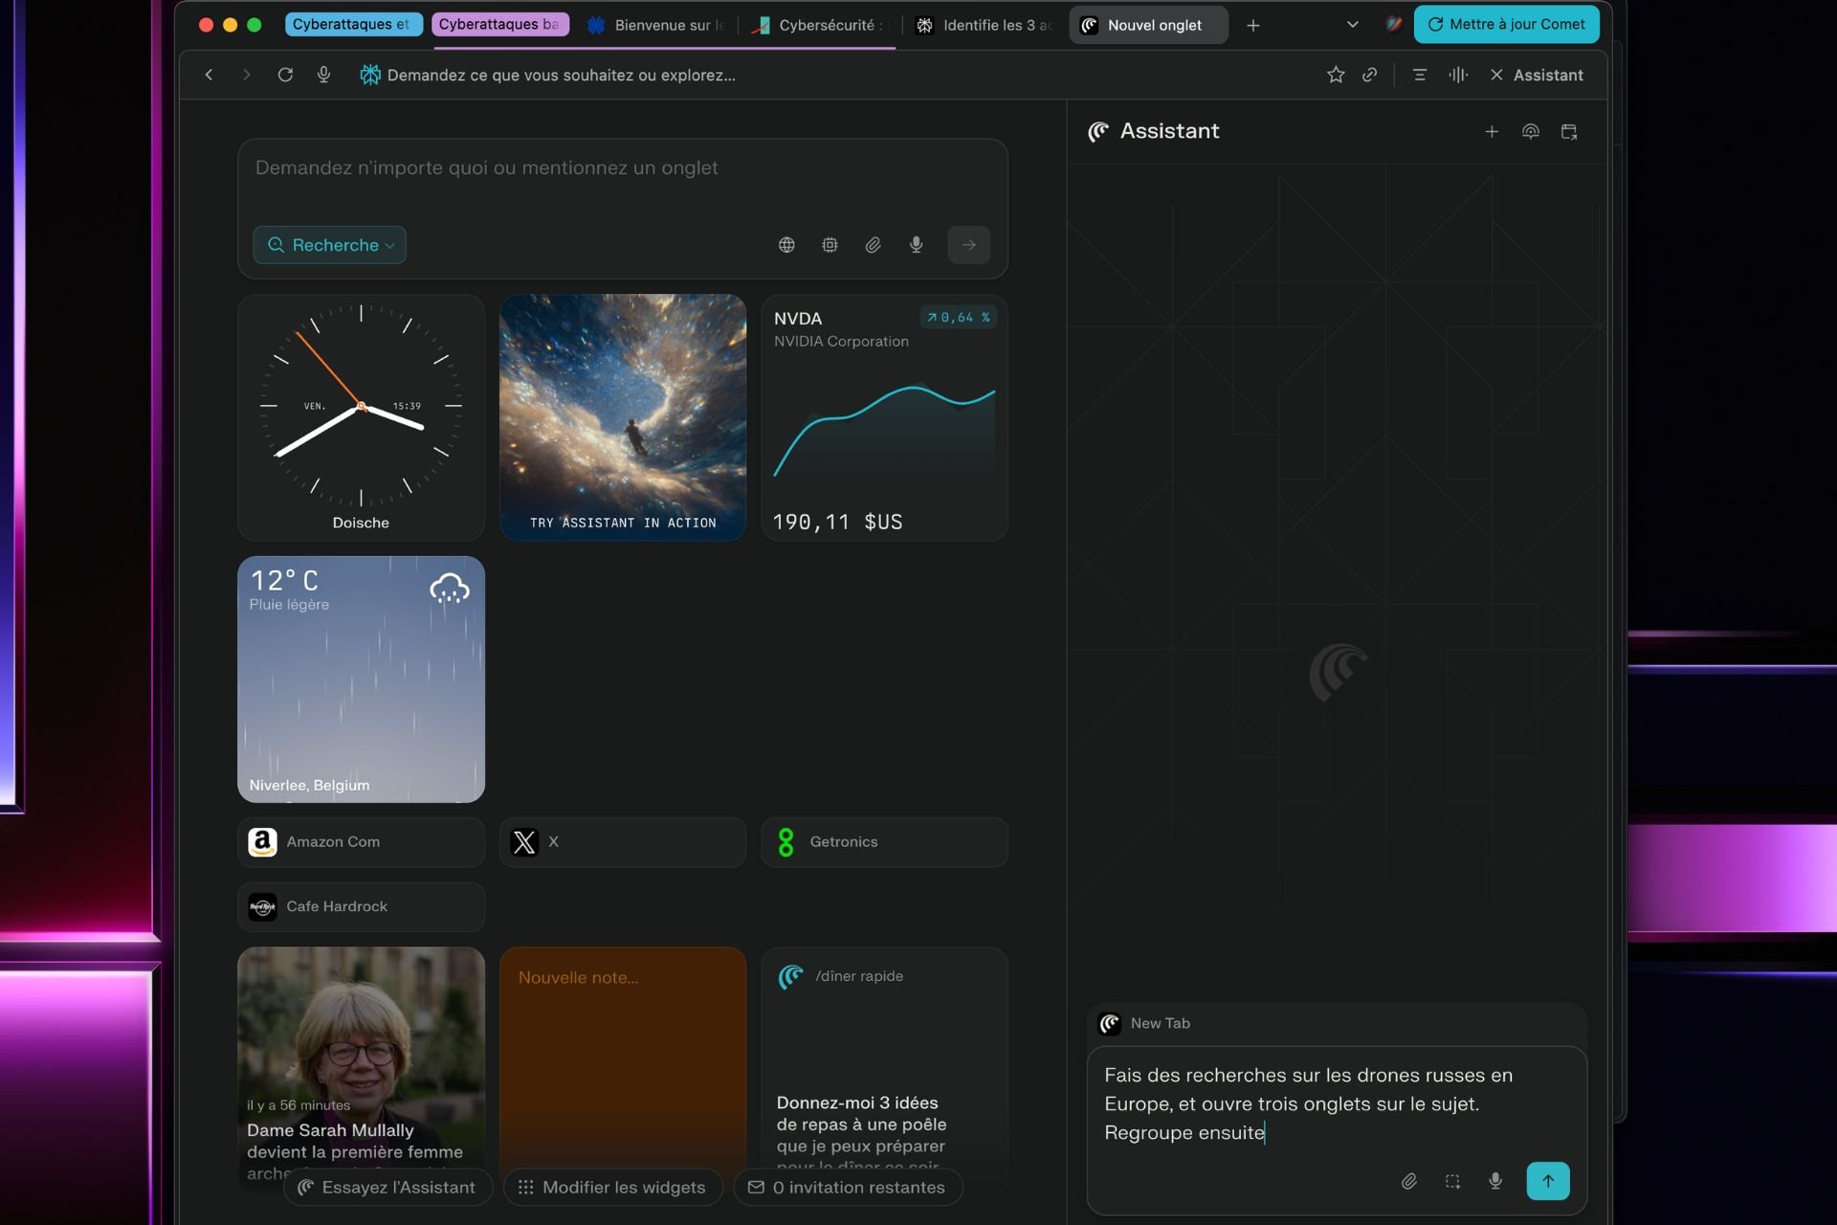The image size is (1837, 1225).
Task: Expand the Recherche mode dropdown
Action: 330,245
